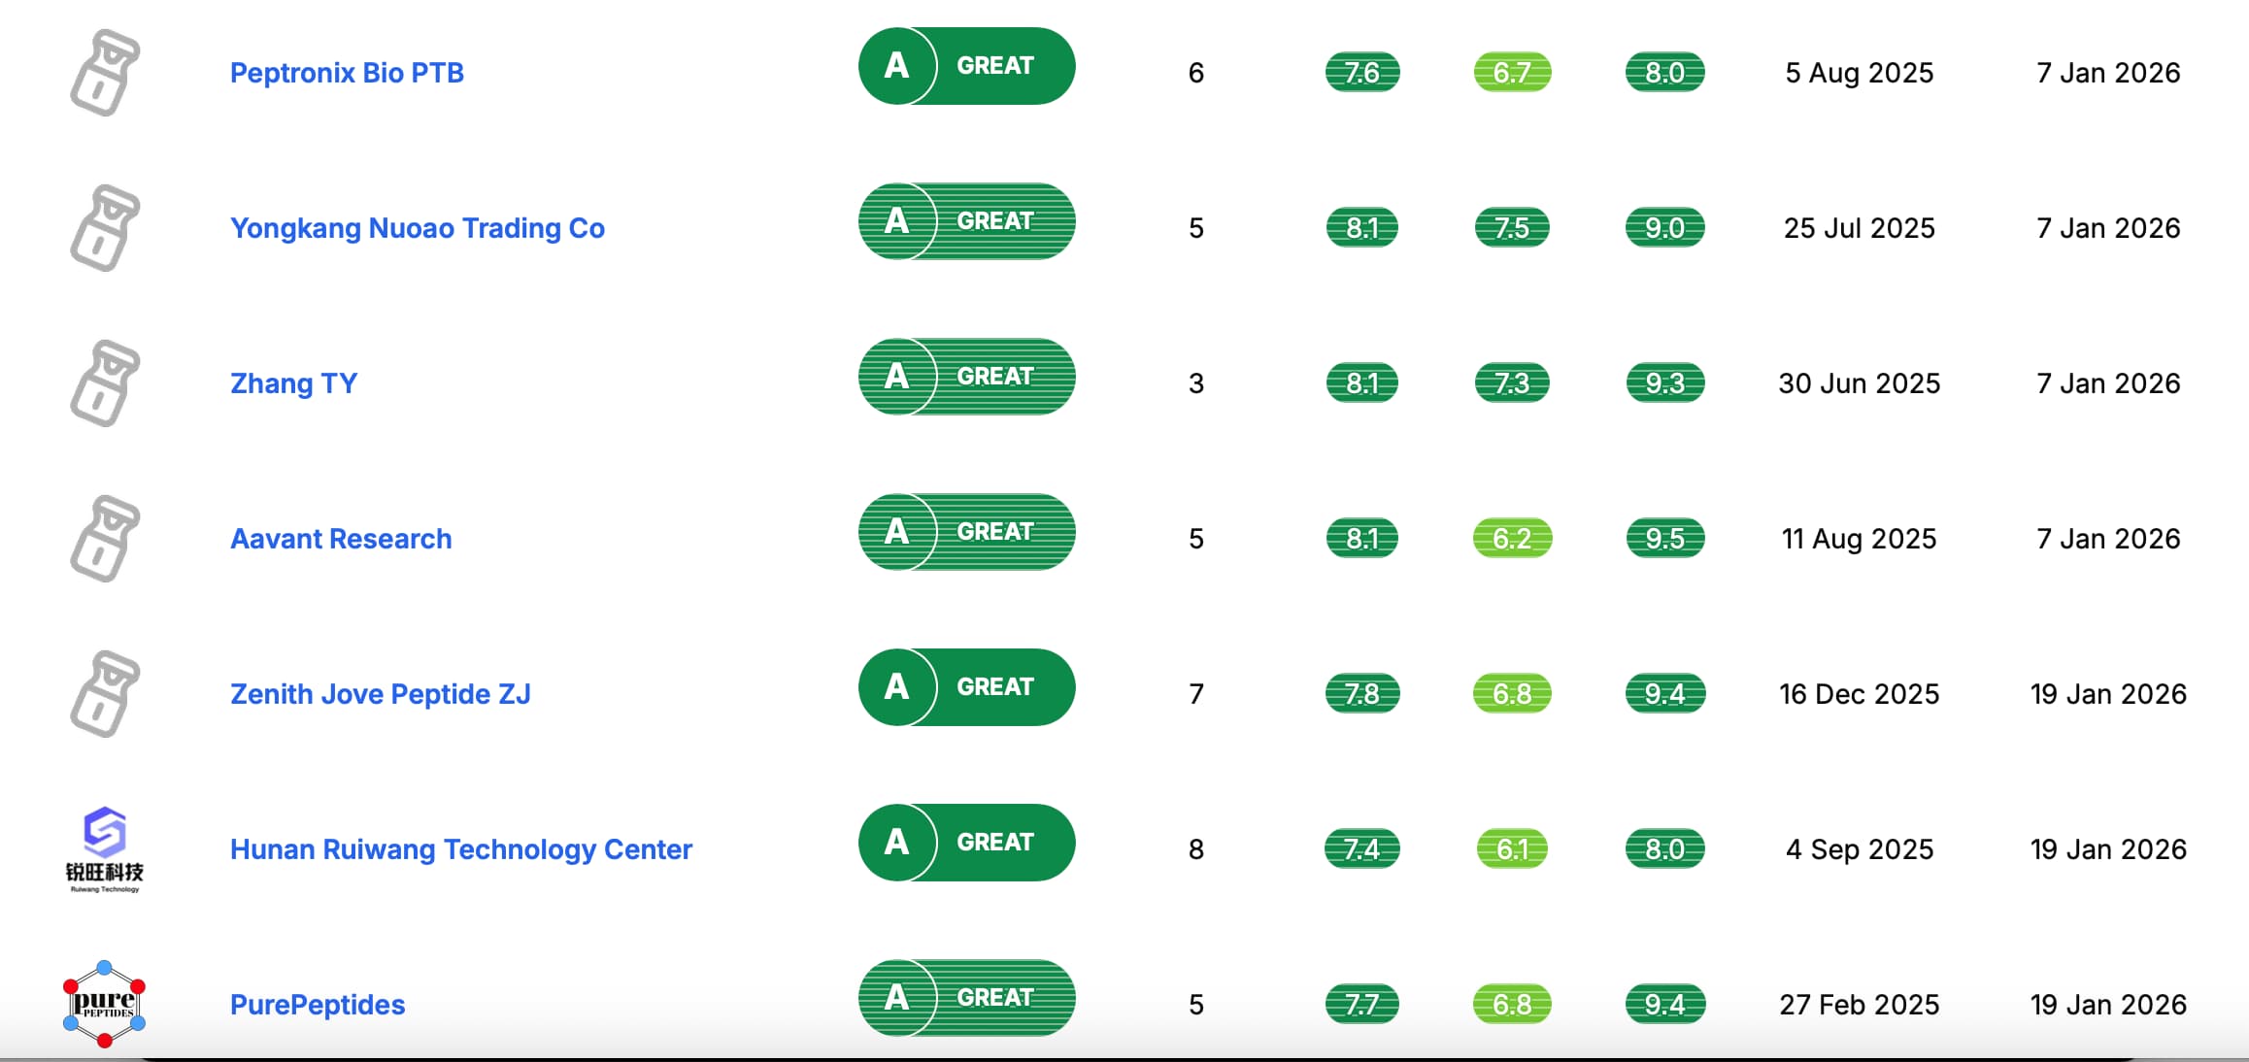Click Zhang TY's A GREAT rating badge
The height and width of the screenshot is (1062, 2249).
[966, 377]
